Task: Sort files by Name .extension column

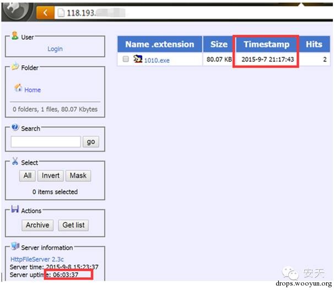Action: coord(159,45)
